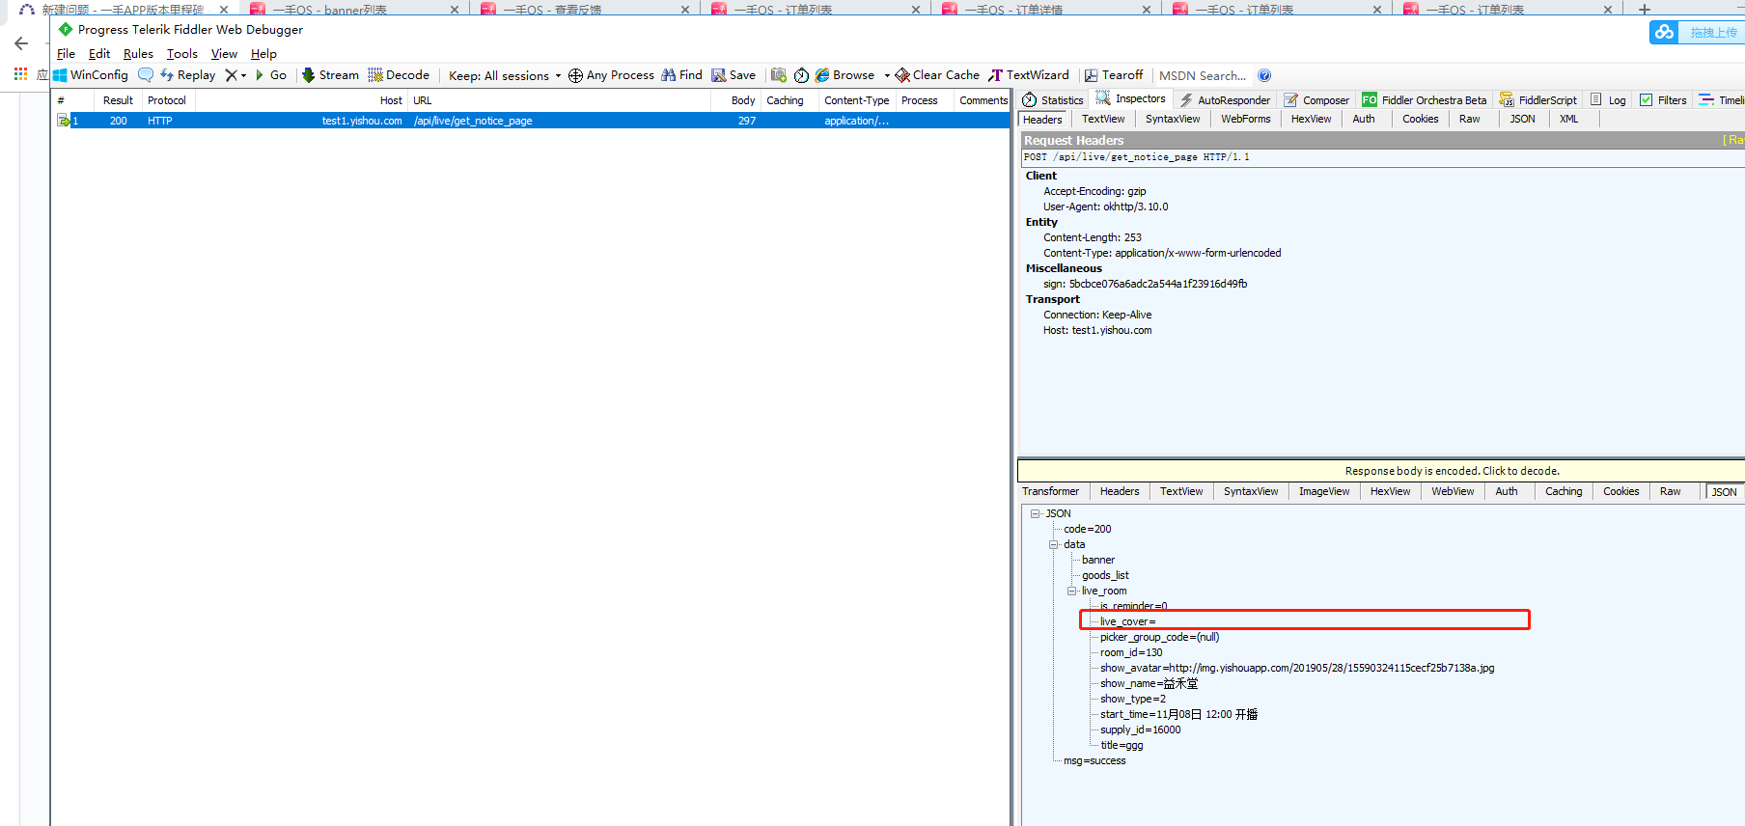Click the Browse button

point(845,75)
